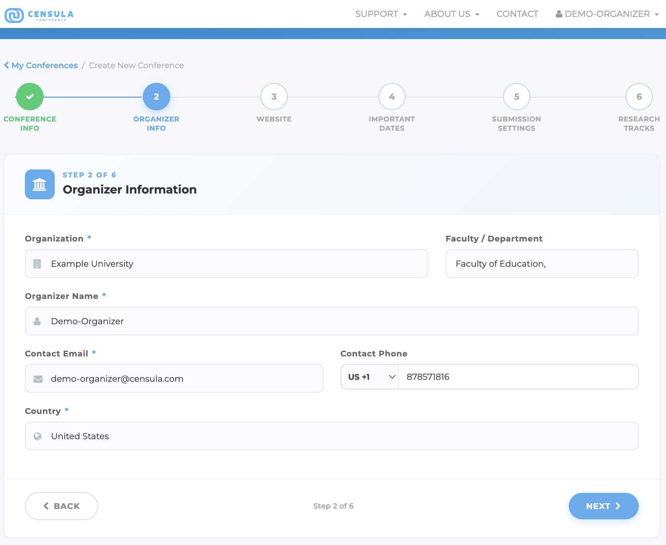Select step 2 Organizer Info circle
Image resolution: width=666 pixels, height=545 pixels.
tap(156, 97)
